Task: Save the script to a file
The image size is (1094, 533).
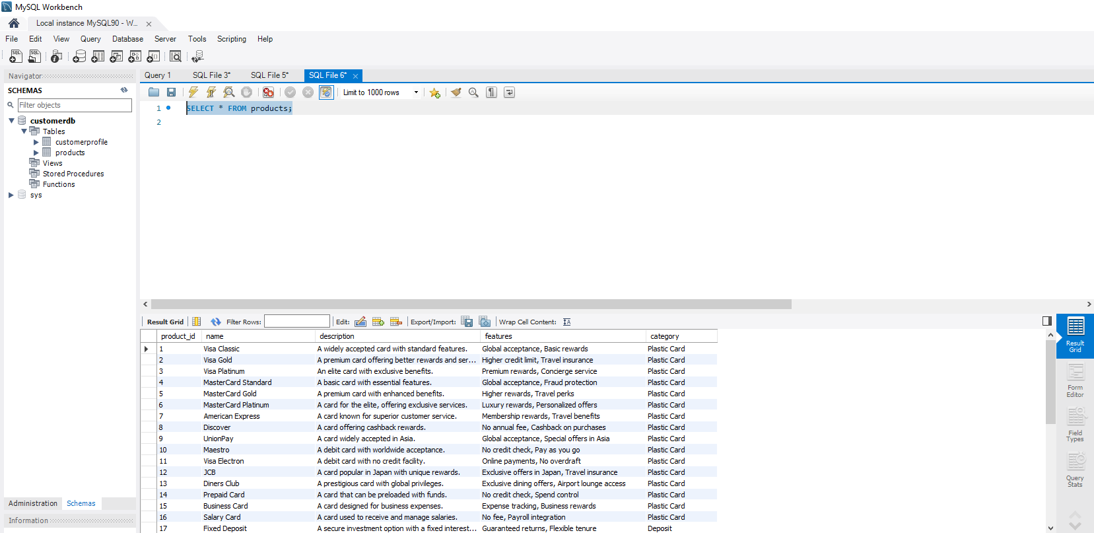Action: [x=172, y=92]
